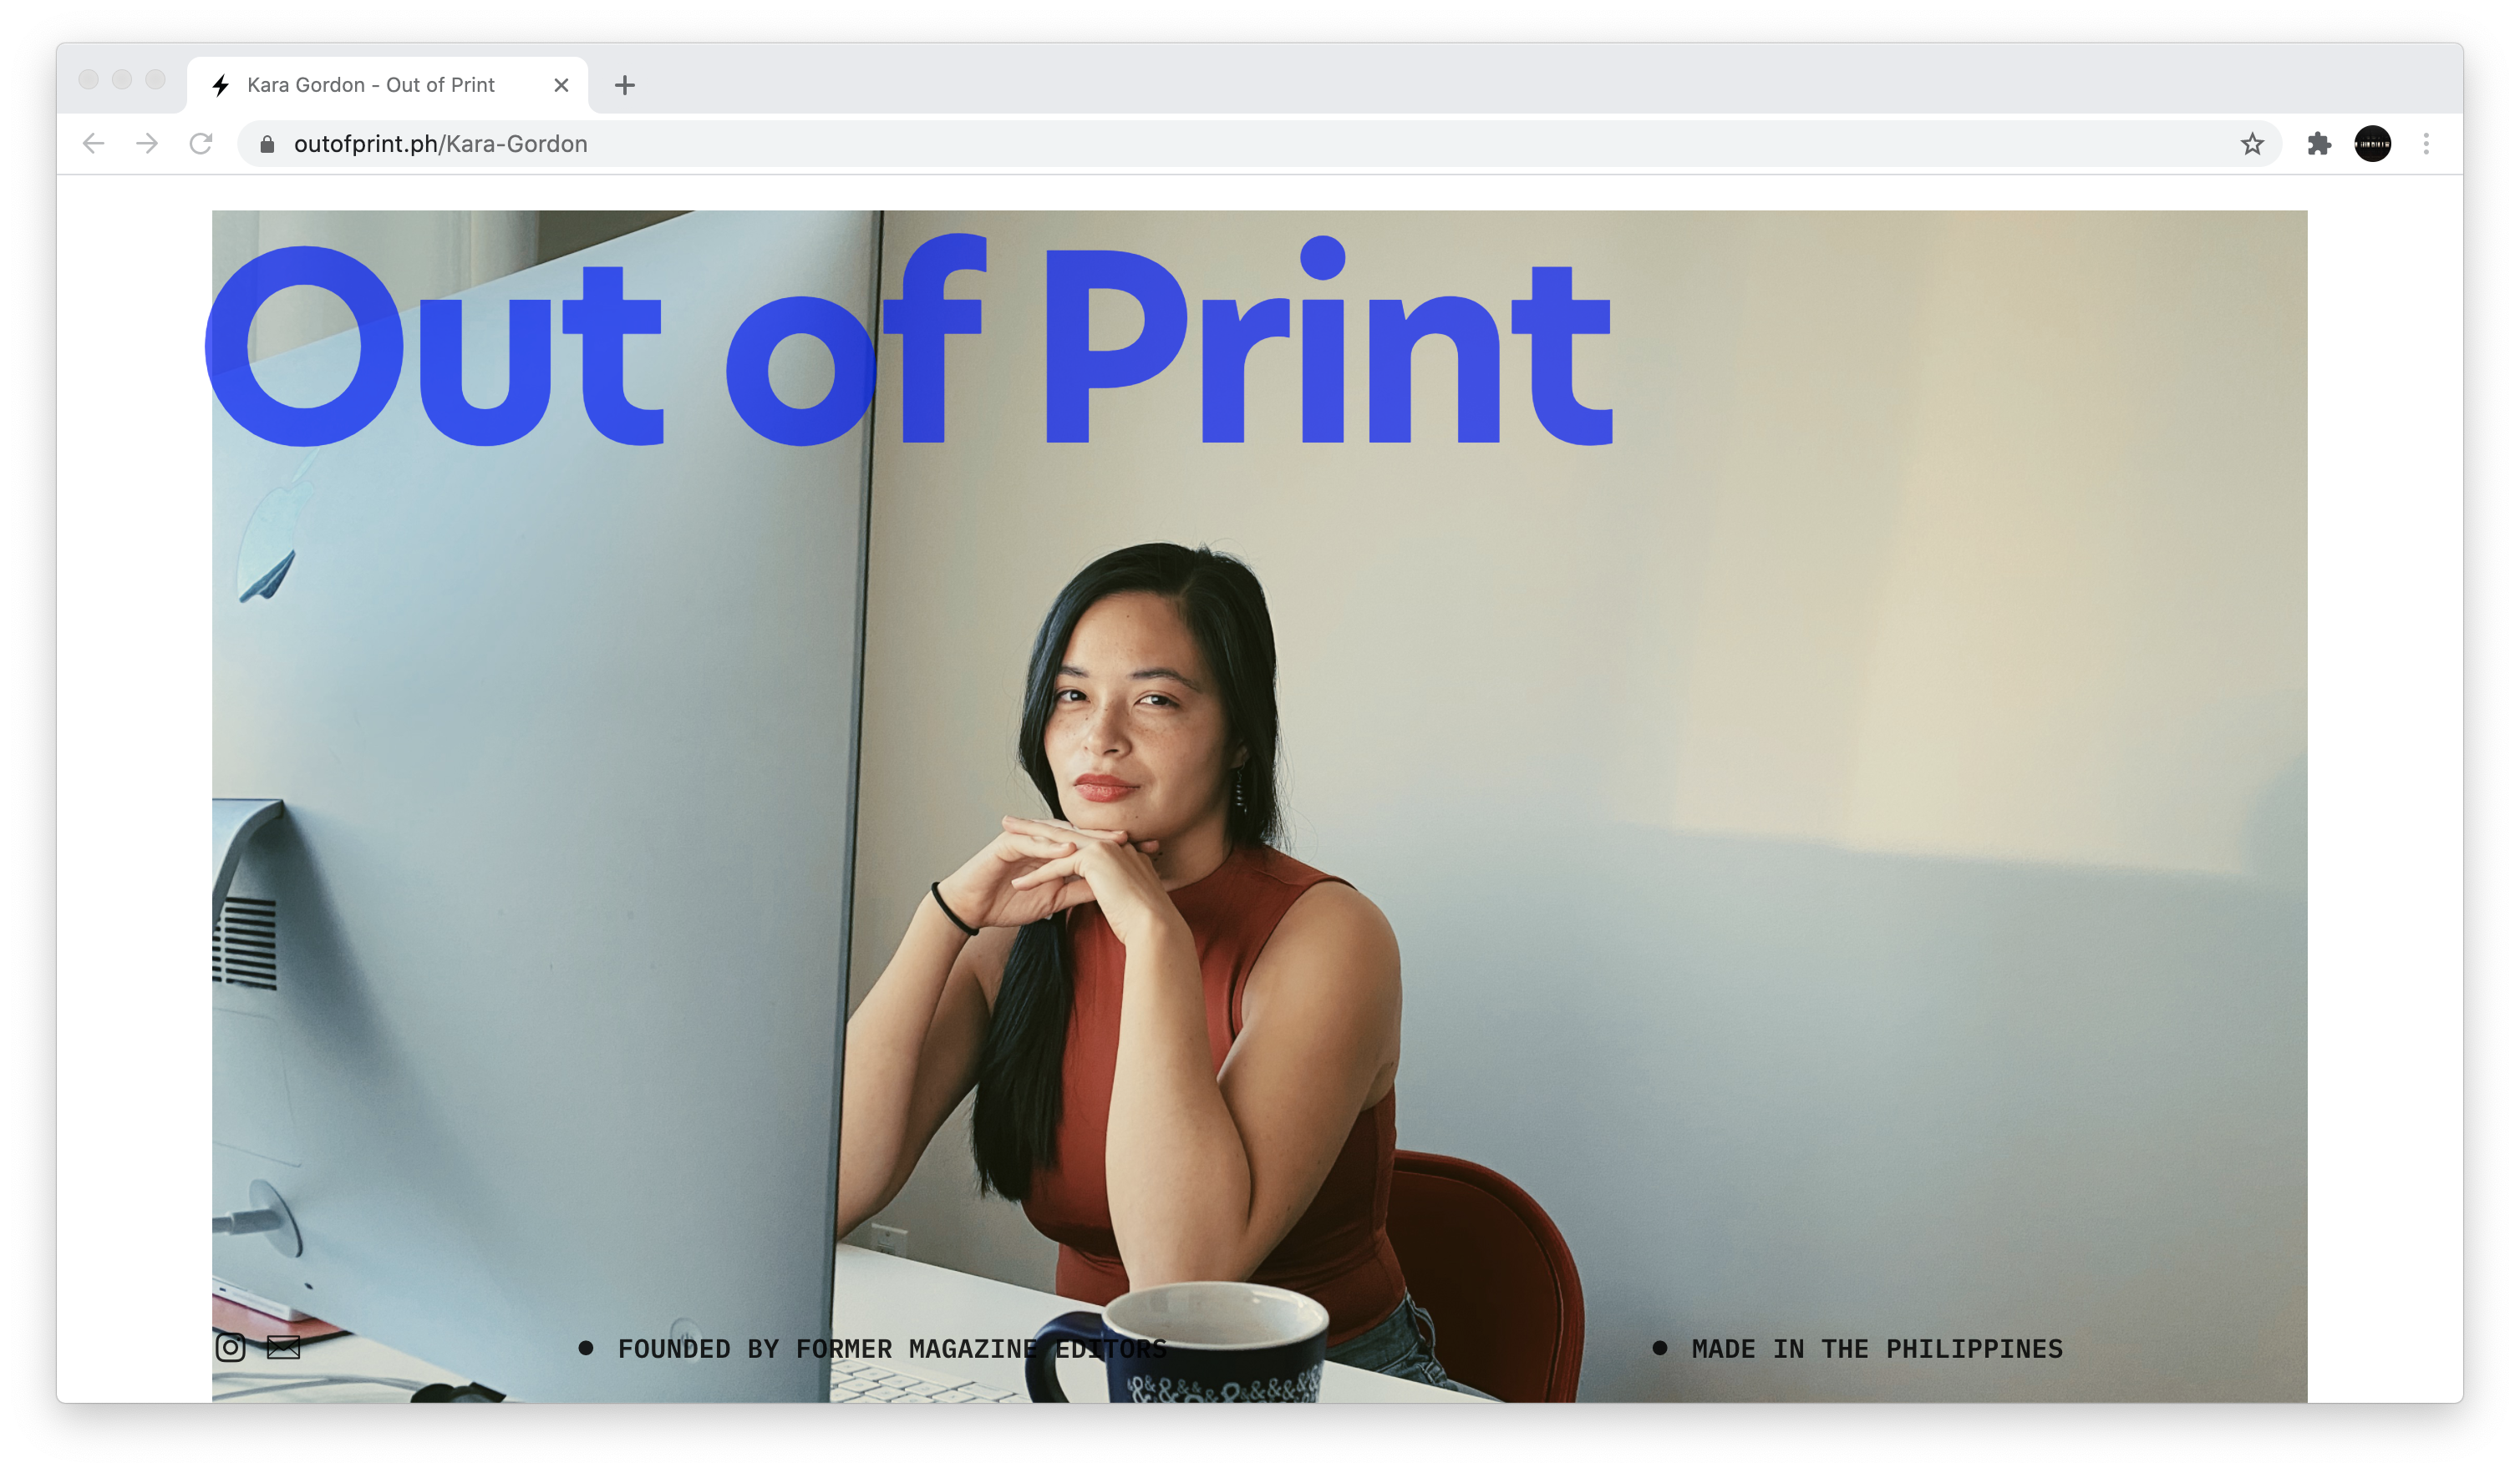The height and width of the screenshot is (1473, 2520).
Task: Reload the page
Action: click(x=201, y=144)
